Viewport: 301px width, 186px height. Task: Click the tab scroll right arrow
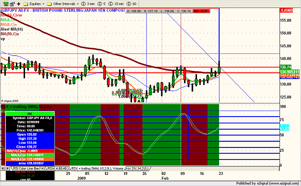8,169
